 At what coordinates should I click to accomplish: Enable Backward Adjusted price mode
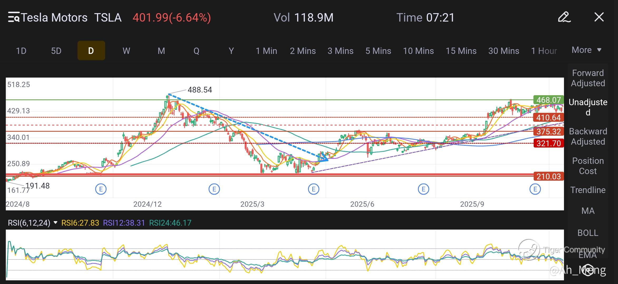coord(588,136)
